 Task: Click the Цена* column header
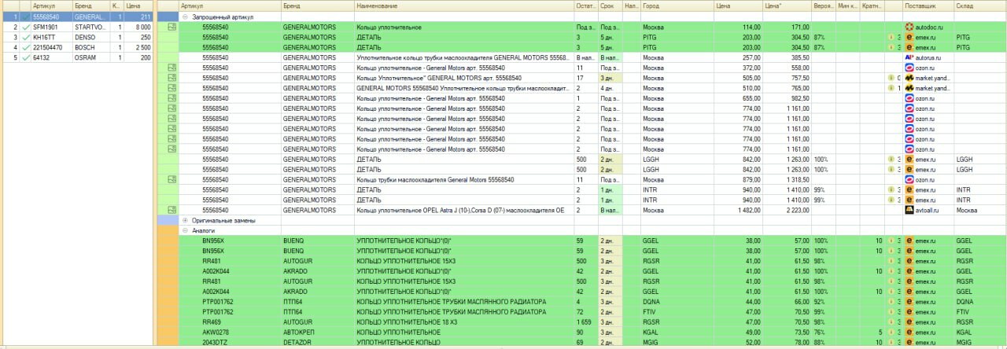(x=788, y=6)
